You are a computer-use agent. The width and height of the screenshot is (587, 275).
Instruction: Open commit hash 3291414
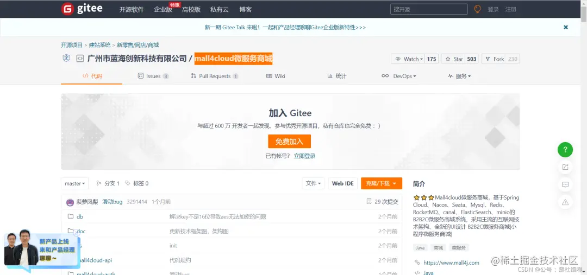coord(136,202)
